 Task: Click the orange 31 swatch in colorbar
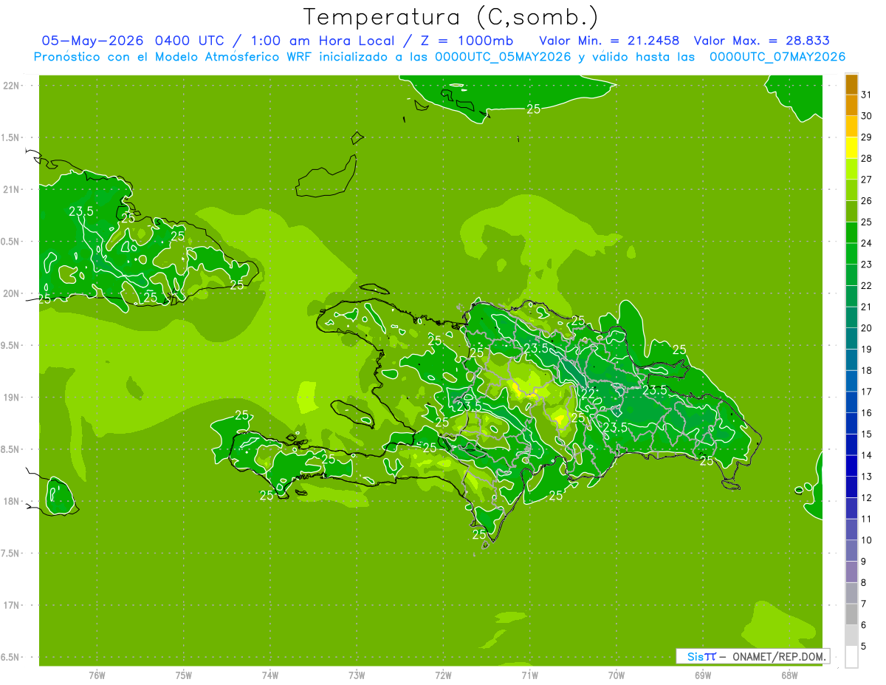tap(851, 85)
